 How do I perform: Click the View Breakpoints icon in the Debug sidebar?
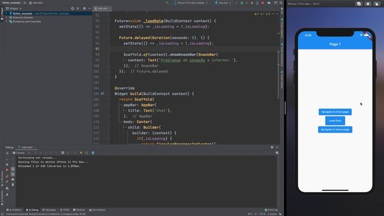7,176
